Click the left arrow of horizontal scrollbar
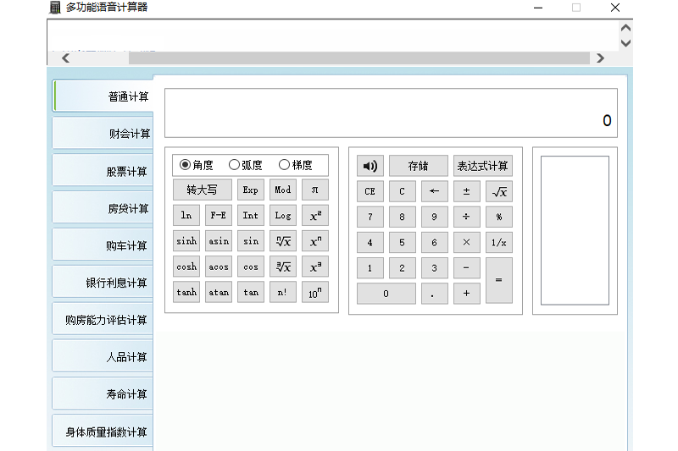 [66, 58]
